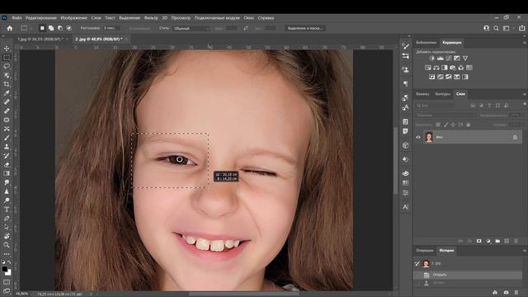Select the Gradient tool
The image size is (528, 297).
coord(7,173)
